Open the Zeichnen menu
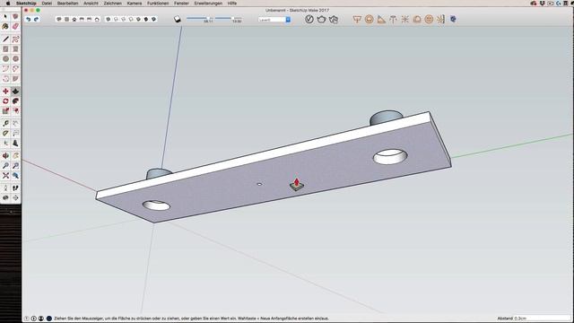The height and width of the screenshot is (323, 574). (112, 4)
